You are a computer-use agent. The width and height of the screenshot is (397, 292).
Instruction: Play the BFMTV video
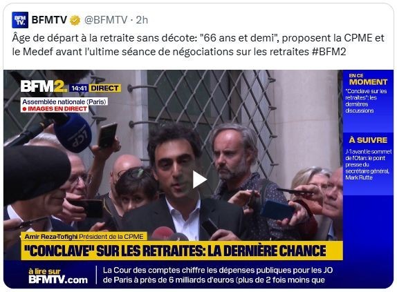(x=199, y=179)
